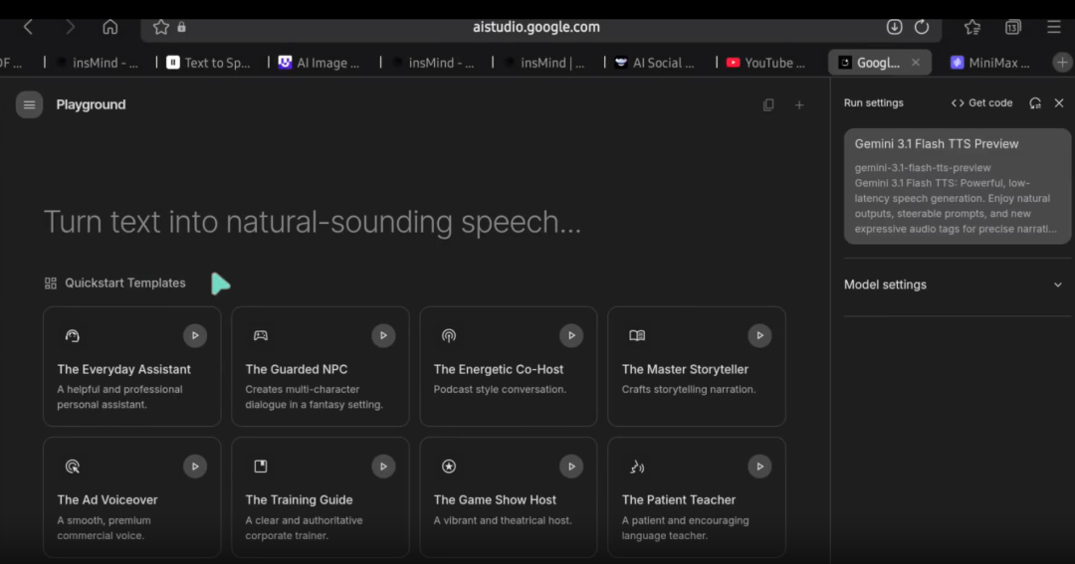Open The Patient Teacher template title
This screenshot has width=1075, height=564.
pos(678,500)
